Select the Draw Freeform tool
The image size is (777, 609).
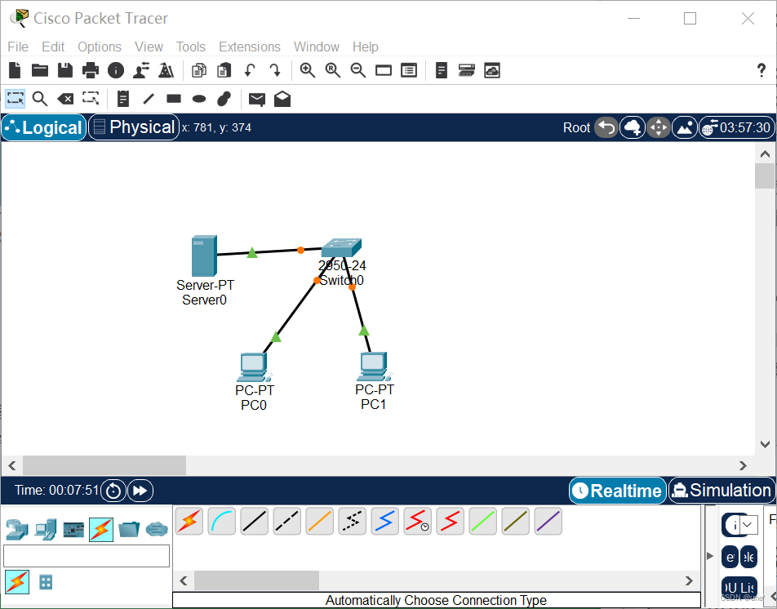(x=224, y=99)
